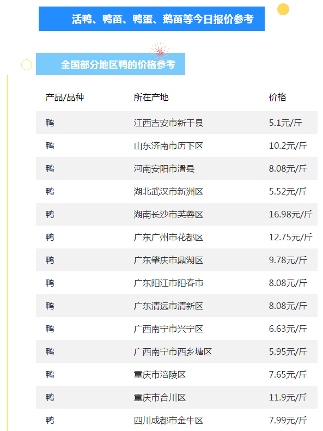Select the 广东广州市花都区 row
The image size is (323, 431).
[176, 237]
